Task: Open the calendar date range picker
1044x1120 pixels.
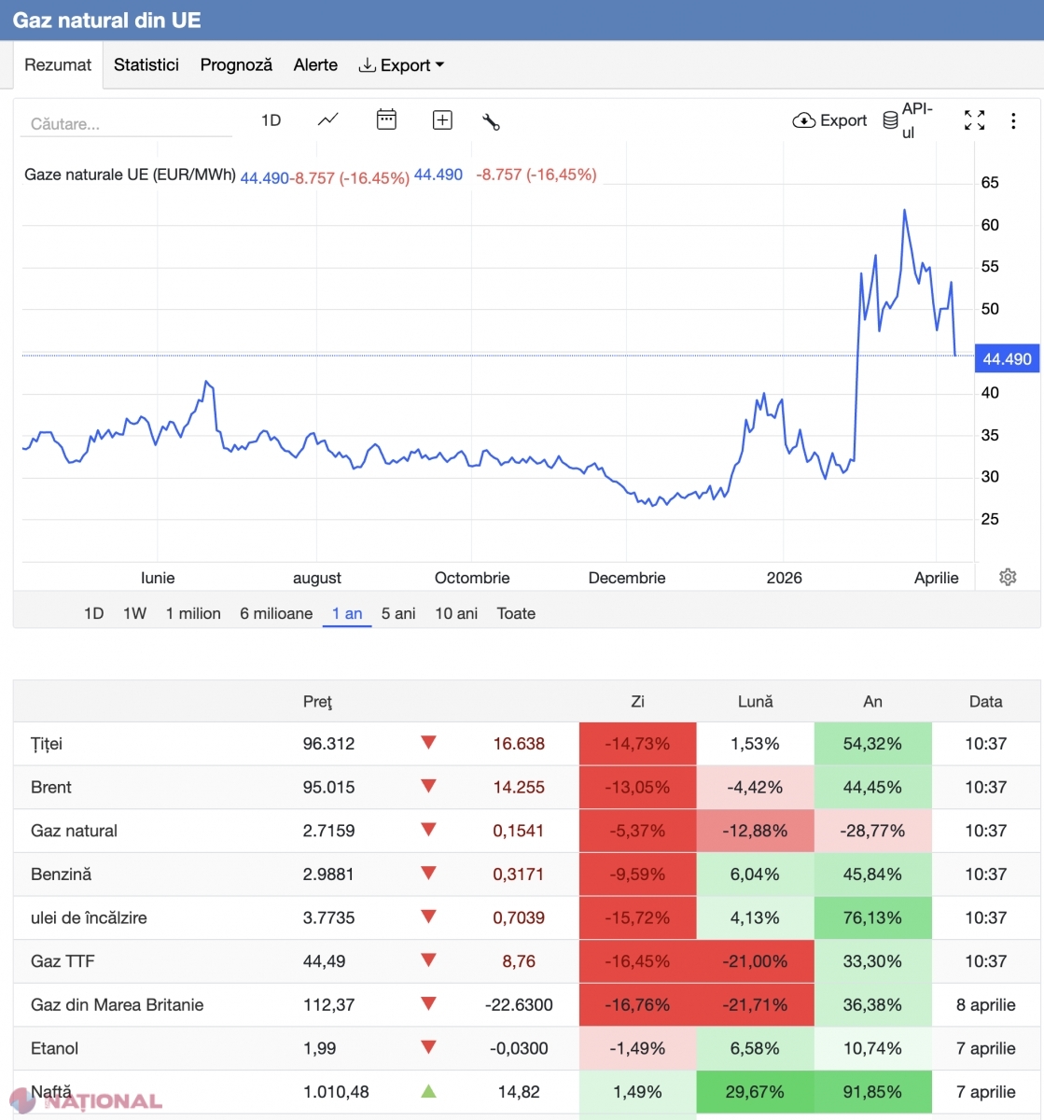Action: 386,120
